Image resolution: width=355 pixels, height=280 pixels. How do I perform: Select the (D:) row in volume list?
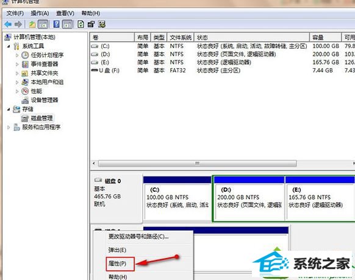pyautogui.click(x=223, y=54)
